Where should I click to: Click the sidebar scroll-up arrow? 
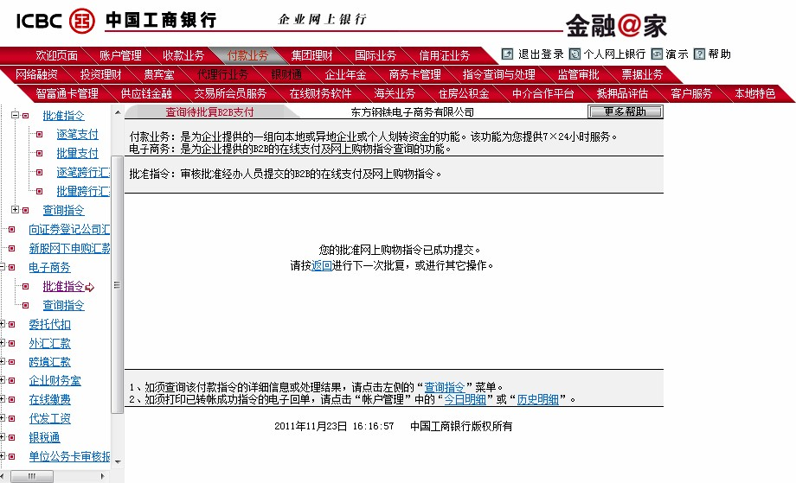pyautogui.click(x=118, y=112)
